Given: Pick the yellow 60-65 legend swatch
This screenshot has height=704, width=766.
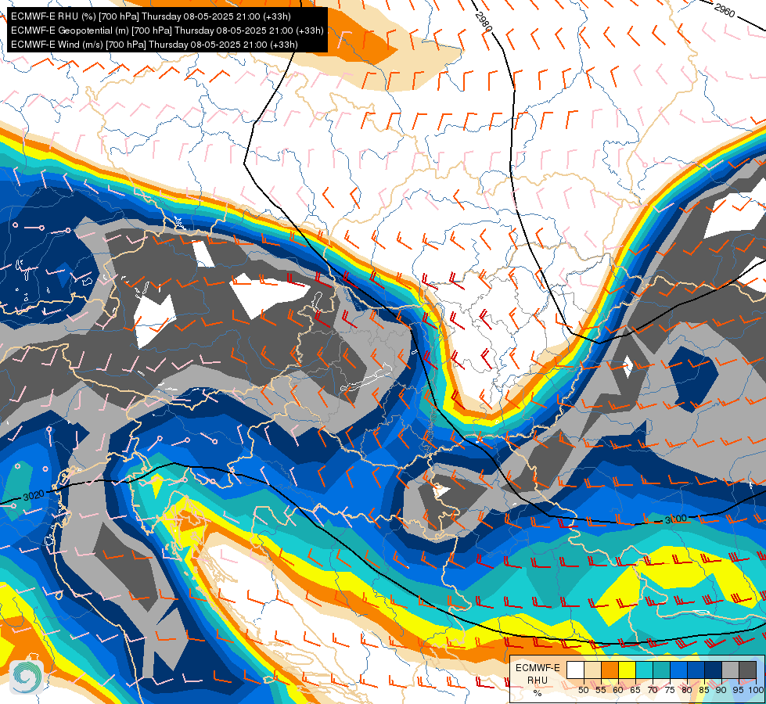Looking at the screenshot, I should click(628, 670).
